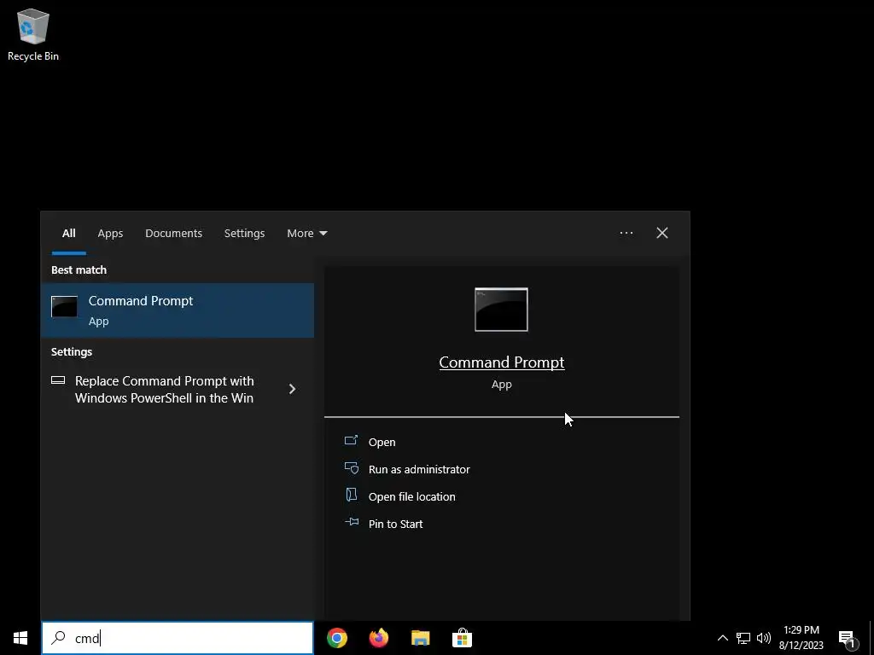Switch to the Apps search tab
This screenshot has height=655, width=874.
110,234
